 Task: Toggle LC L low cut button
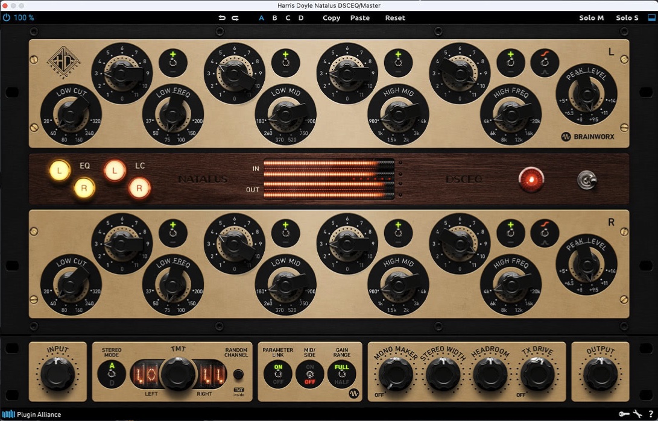[115, 170]
